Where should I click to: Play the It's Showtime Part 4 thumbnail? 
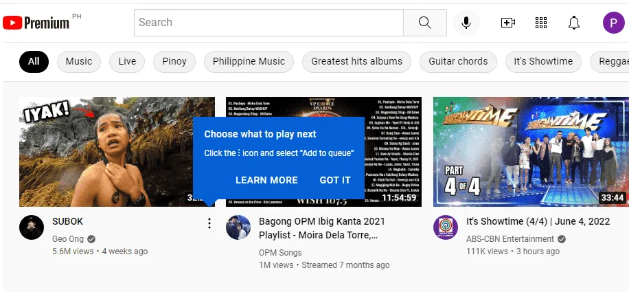pos(531,152)
